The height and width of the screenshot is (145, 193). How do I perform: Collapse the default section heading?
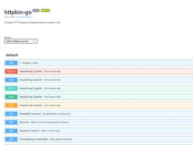[x=12, y=55]
